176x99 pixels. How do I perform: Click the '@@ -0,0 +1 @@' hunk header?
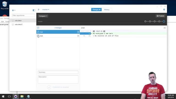(99, 31)
